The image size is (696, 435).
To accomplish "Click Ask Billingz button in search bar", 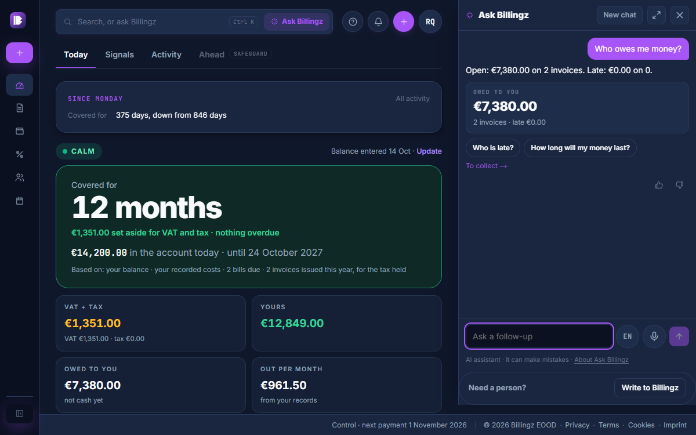I will [296, 21].
